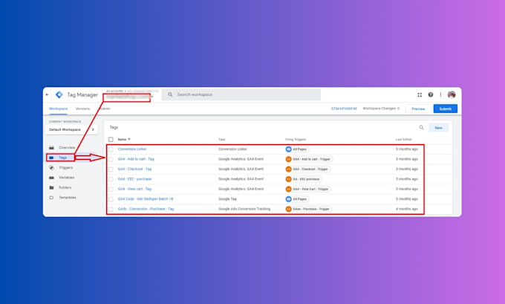Check the GAds - Conversion - Purchase - Tag checkbox
The image size is (505, 304).
(111, 210)
